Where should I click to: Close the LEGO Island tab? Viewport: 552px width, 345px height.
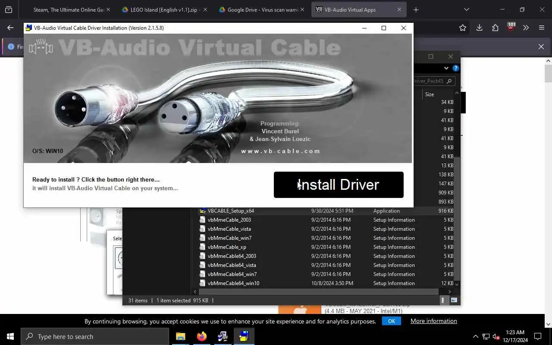pyautogui.click(x=205, y=9)
